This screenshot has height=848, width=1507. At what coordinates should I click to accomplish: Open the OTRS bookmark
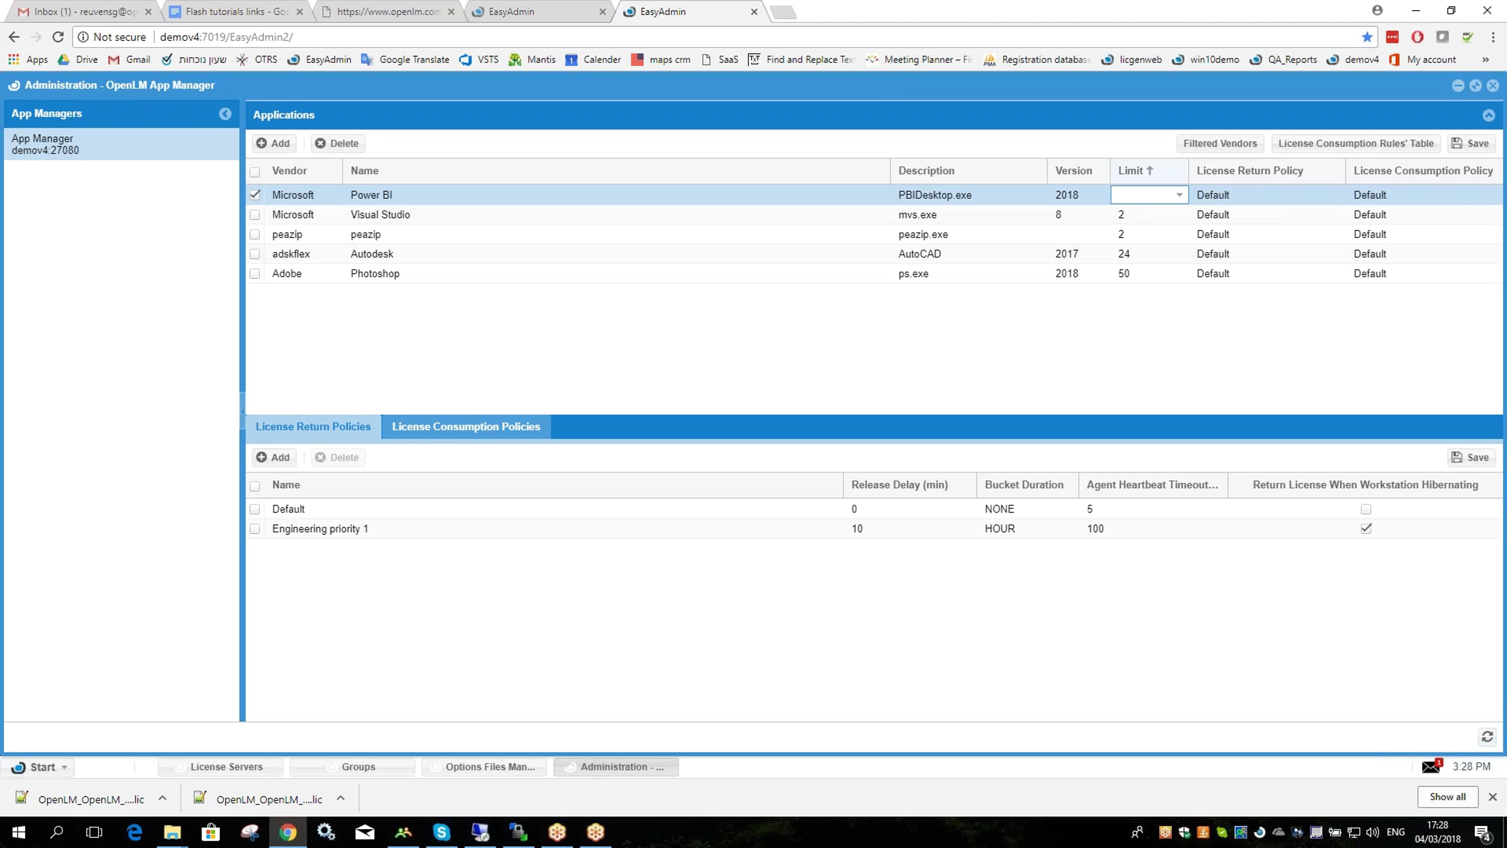pos(257,60)
